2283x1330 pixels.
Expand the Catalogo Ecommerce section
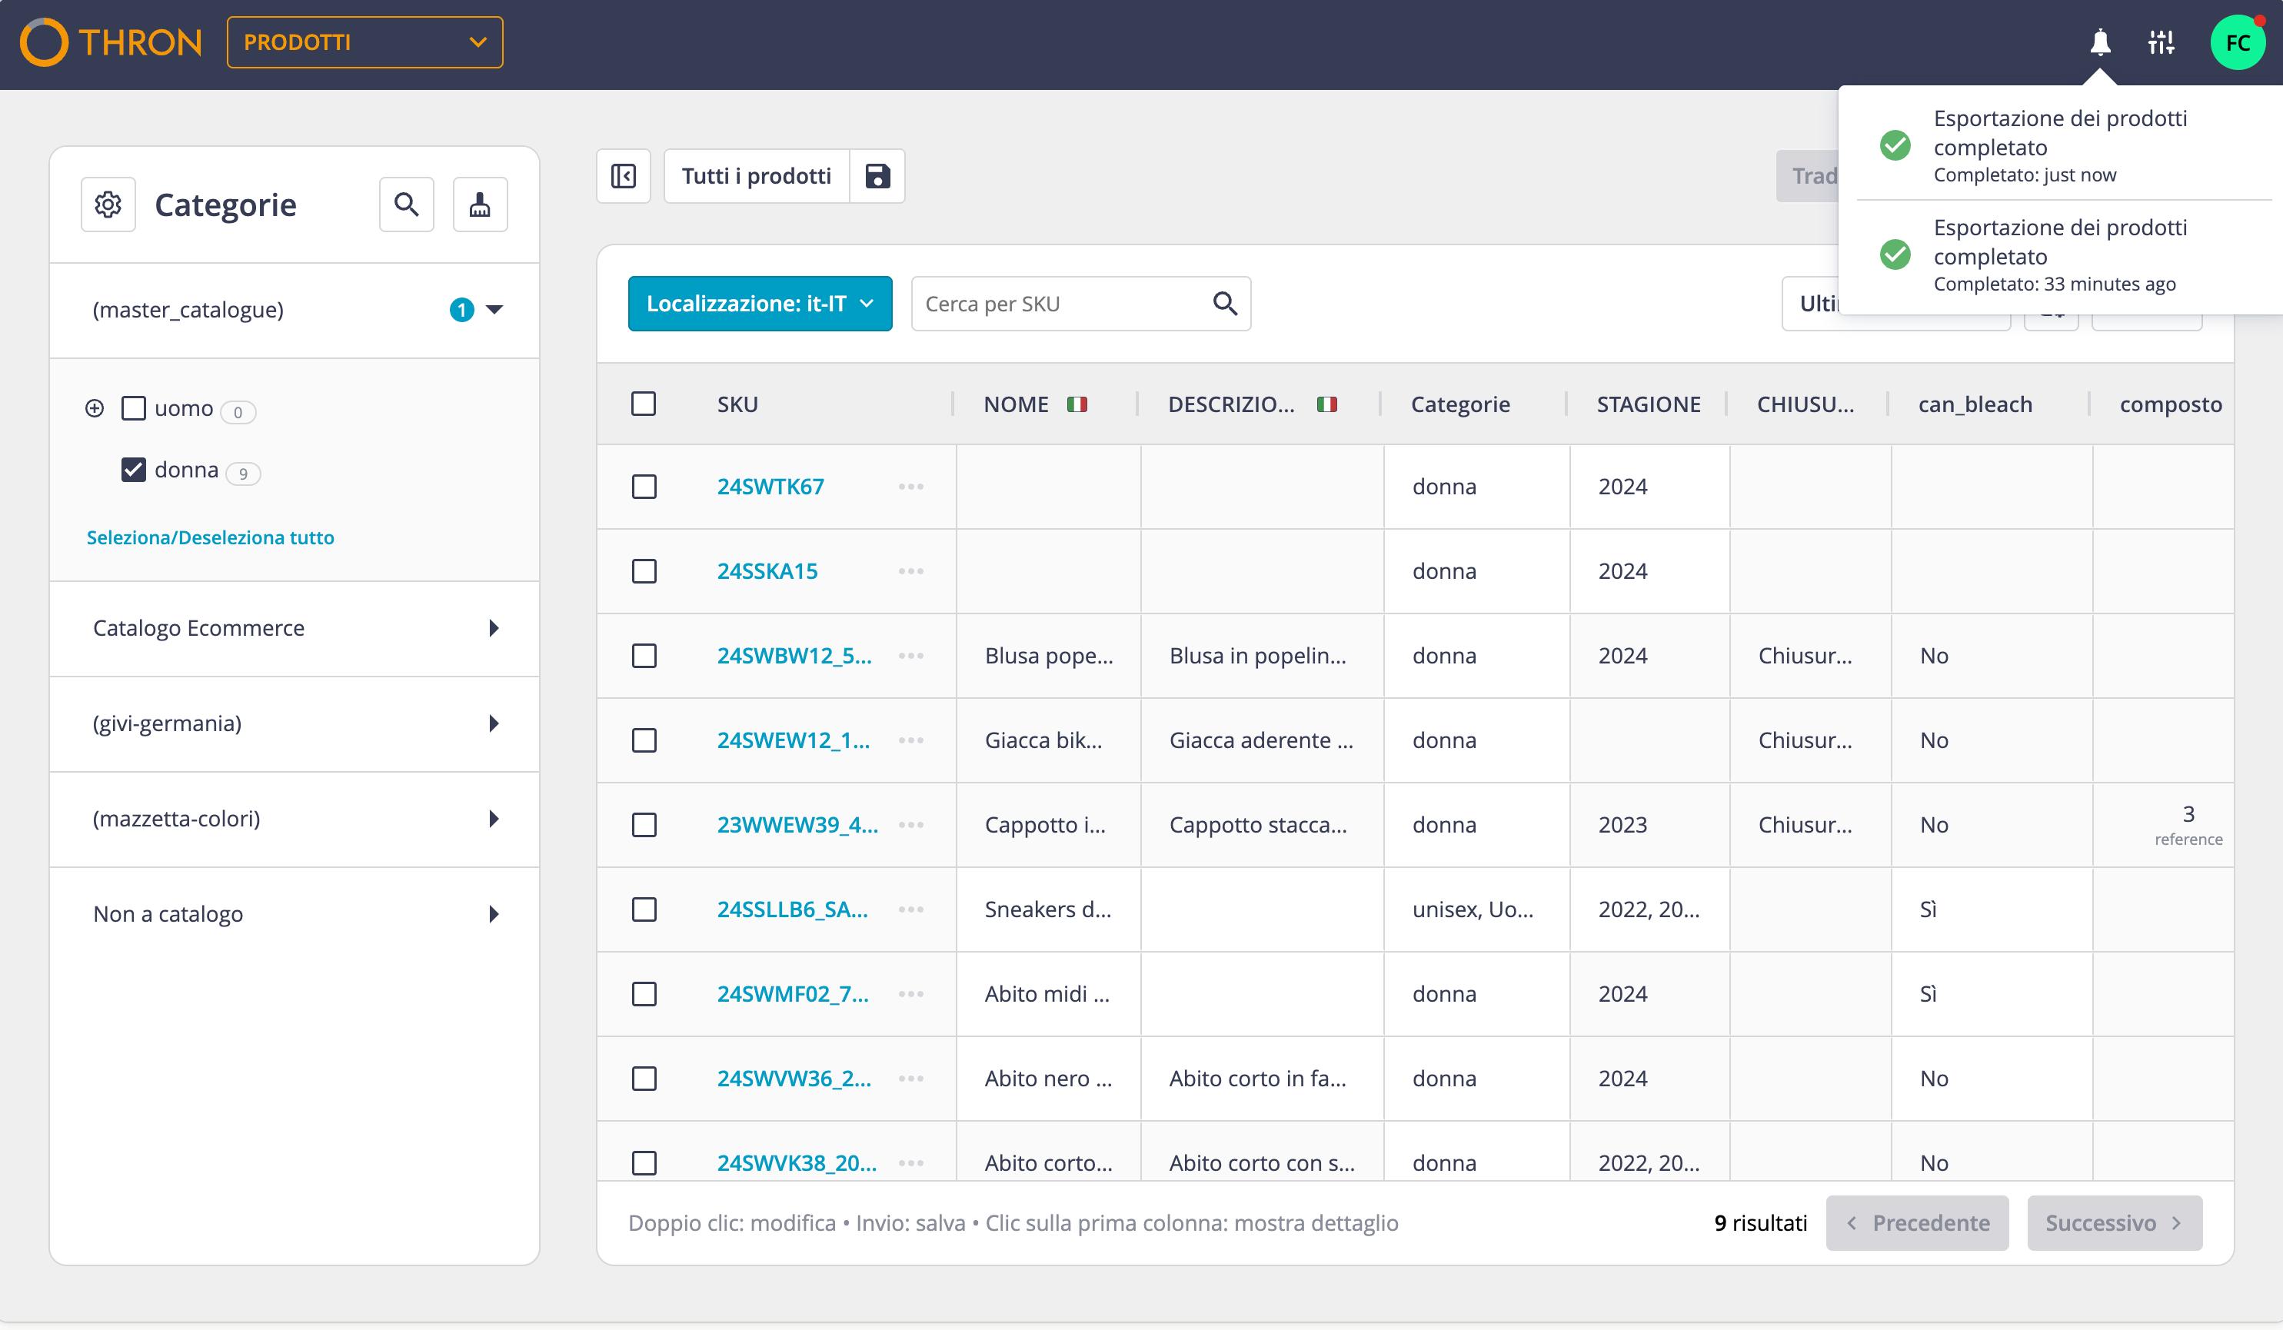pyautogui.click(x=295, y=628)
